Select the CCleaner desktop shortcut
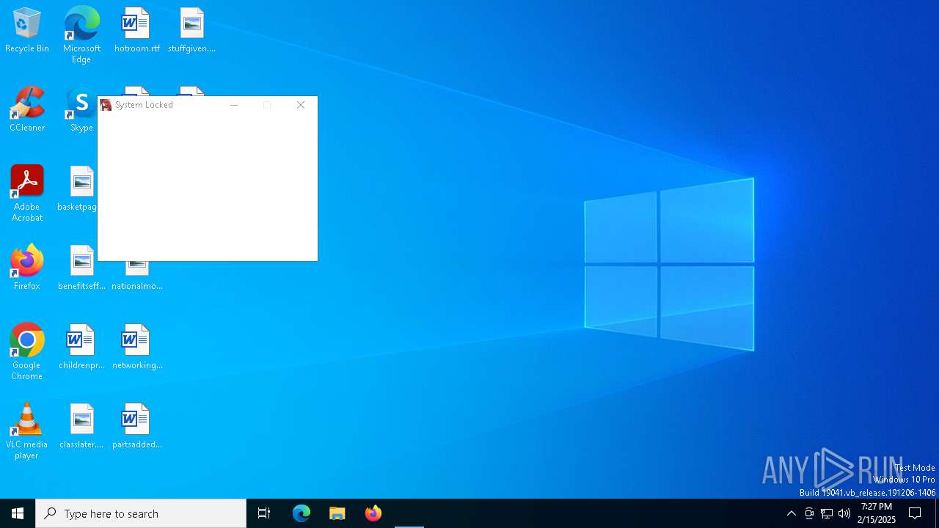 coord(27,110)
